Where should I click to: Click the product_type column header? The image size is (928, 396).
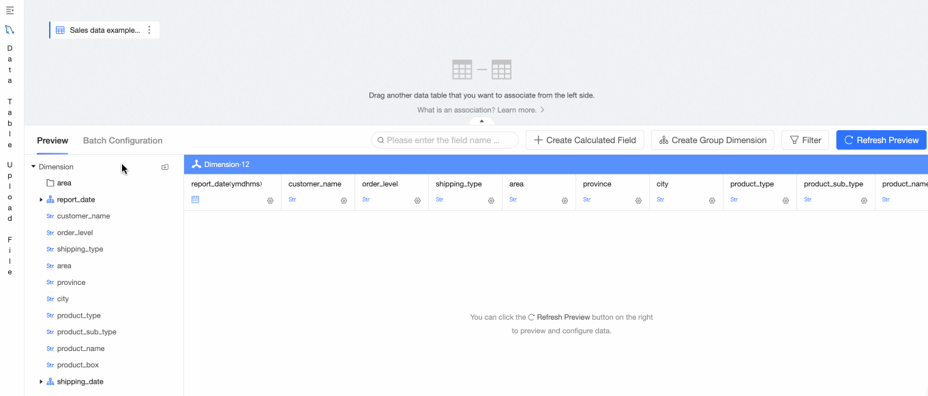(752, 184)
